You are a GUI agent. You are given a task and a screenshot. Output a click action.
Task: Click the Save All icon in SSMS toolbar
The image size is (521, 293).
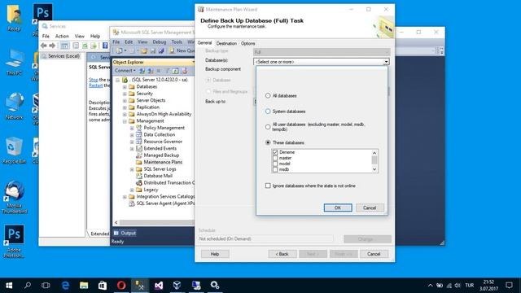tap(161, 50)
